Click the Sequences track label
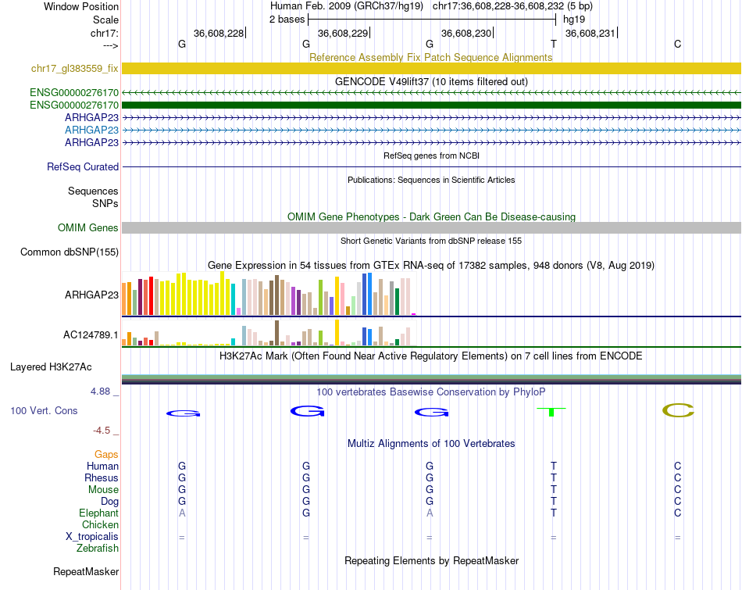 coord(93,191)
